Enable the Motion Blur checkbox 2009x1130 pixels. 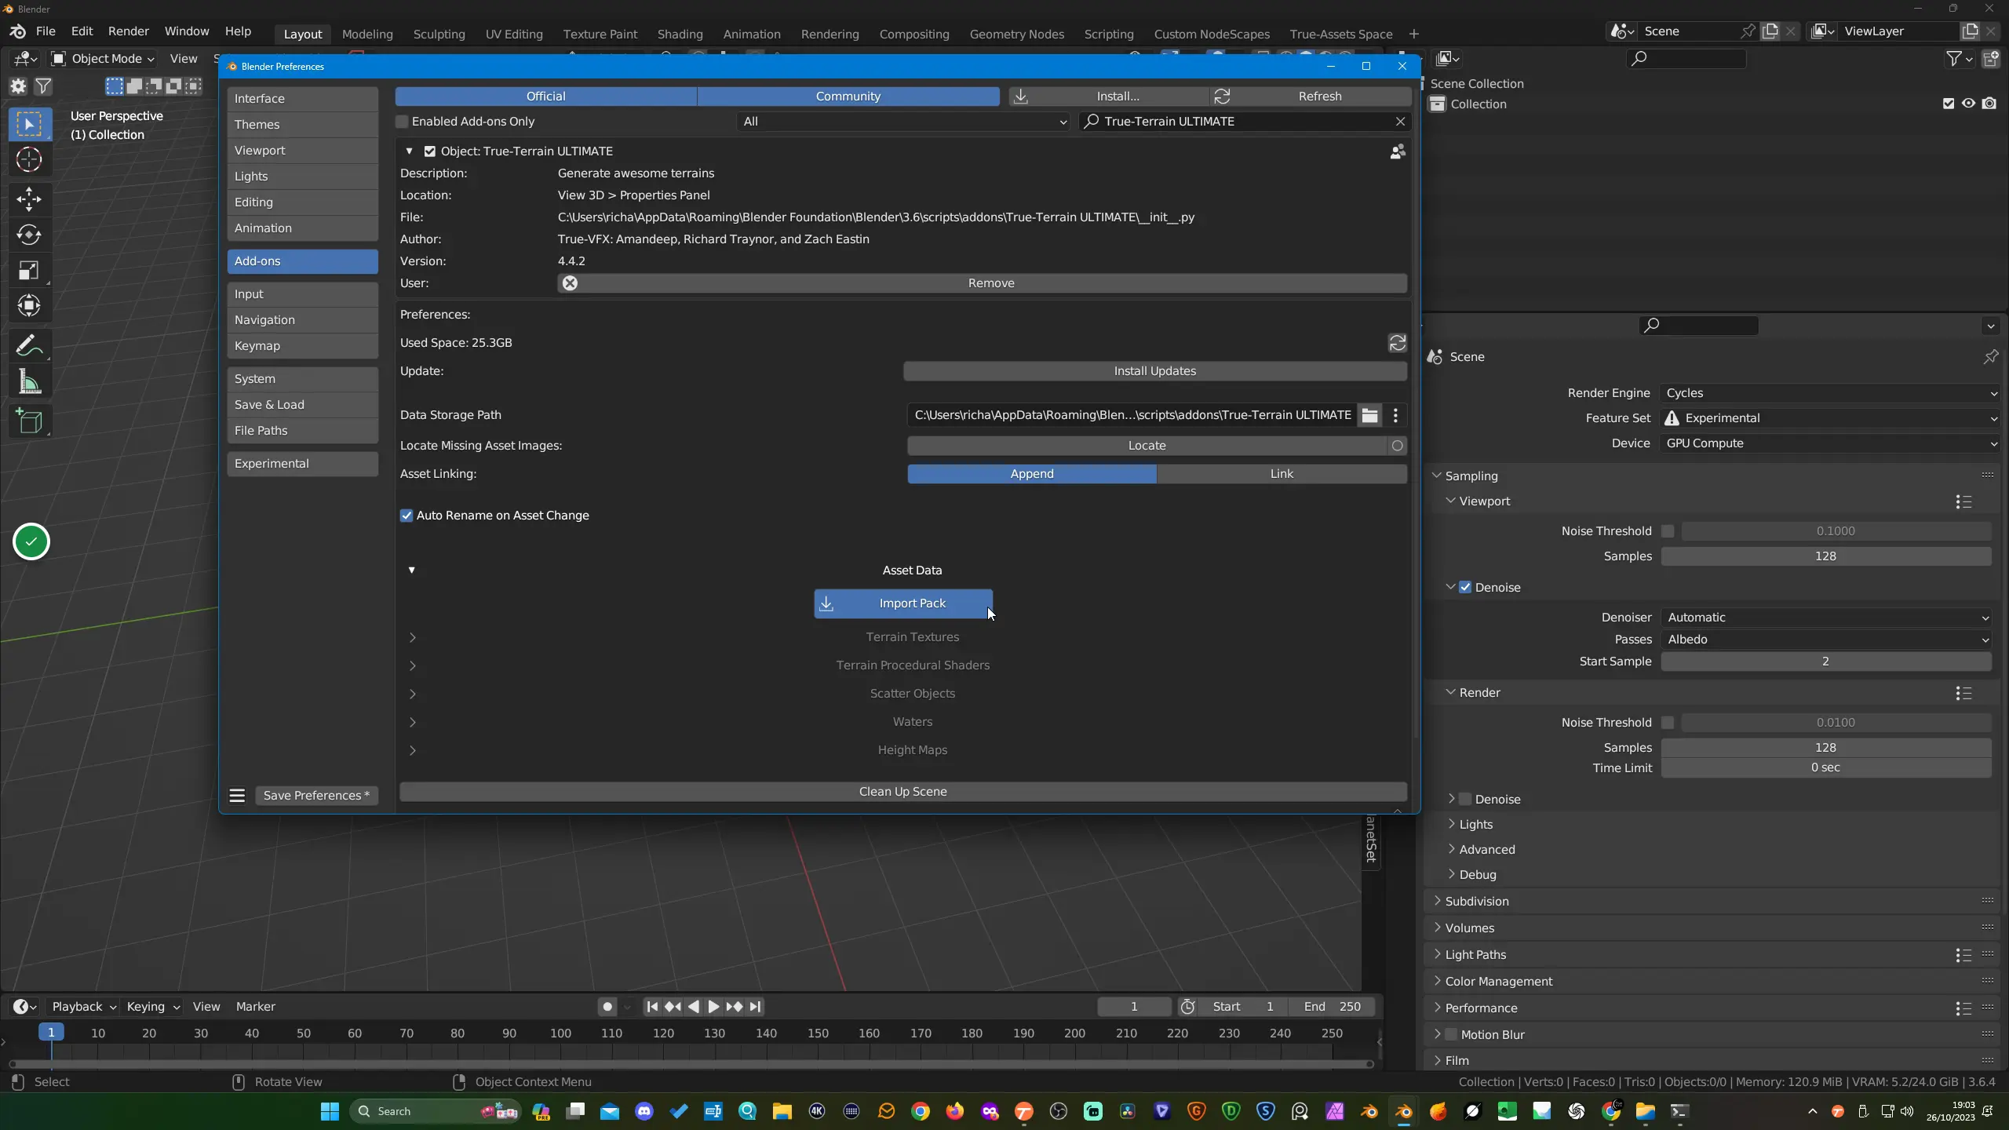(1451, 1035)
